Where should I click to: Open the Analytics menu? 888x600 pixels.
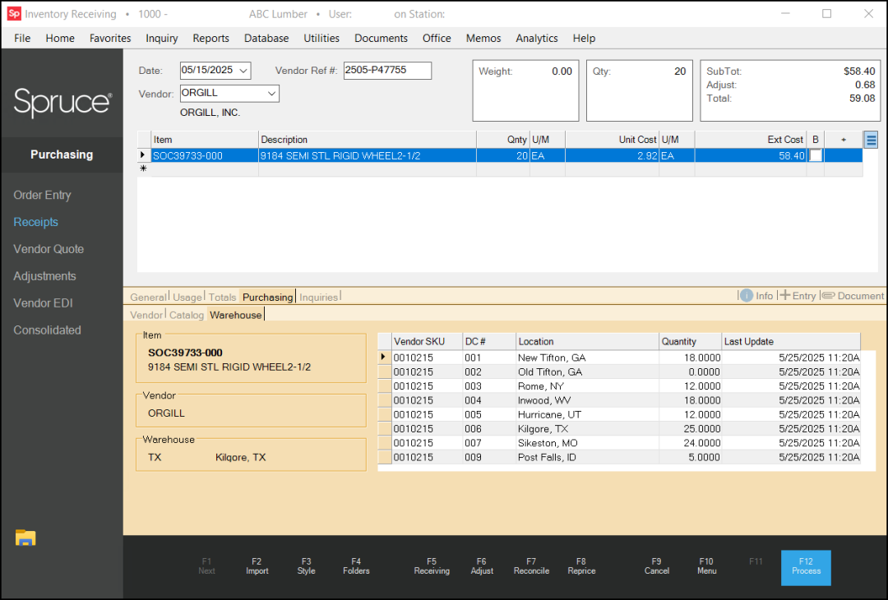tap(536, 38)
